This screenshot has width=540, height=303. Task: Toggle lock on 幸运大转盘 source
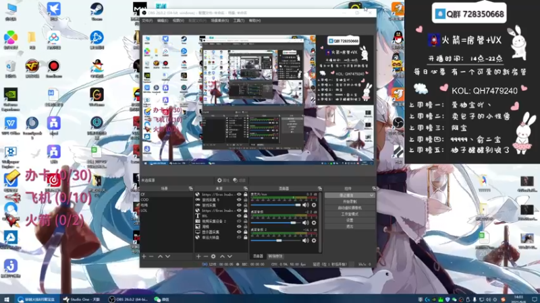click(246, 238)
